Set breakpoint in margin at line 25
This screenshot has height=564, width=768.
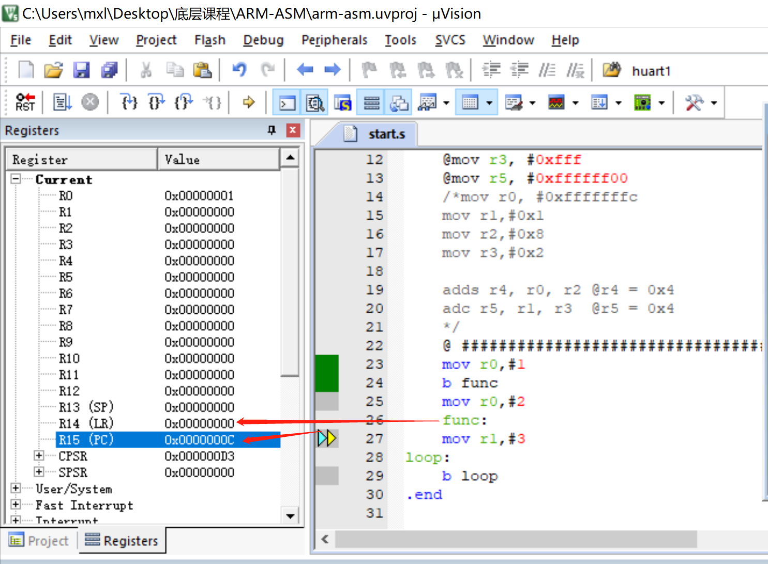coord(327,401)
